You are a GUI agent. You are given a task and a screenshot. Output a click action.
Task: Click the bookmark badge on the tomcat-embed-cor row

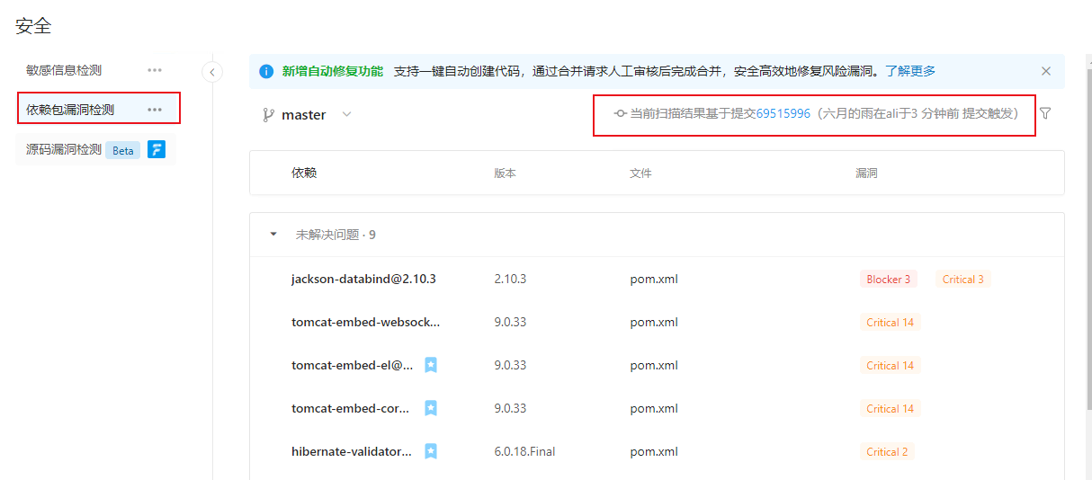(431, 408)
